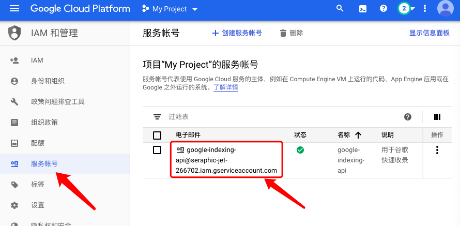Screen dimensions: 460x226
Task: Click the 操作 column header
Action: (437, 135)
